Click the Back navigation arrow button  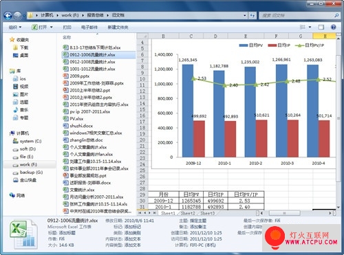click(x=8, y=16)
